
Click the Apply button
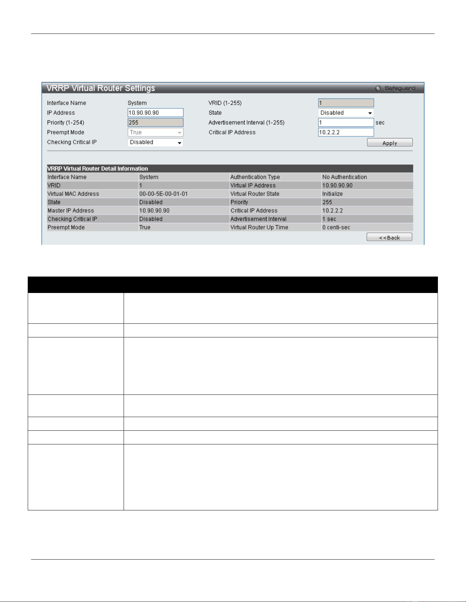(390, 143)
